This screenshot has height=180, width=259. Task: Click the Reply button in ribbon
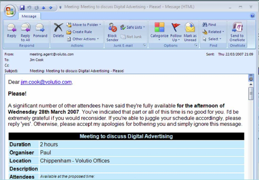coord(12,31)
